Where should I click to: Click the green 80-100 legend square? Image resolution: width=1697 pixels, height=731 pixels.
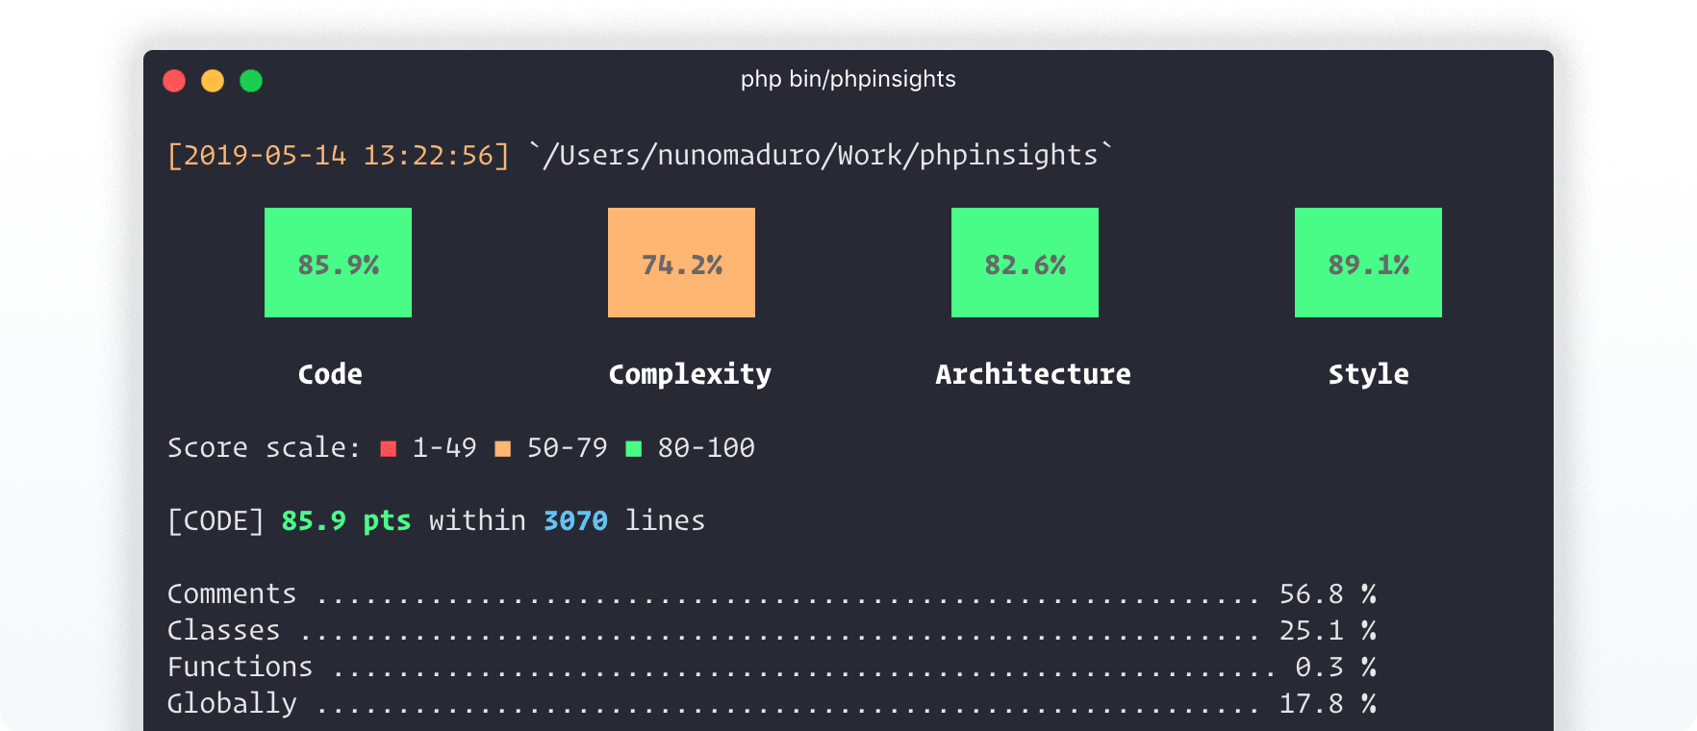pyautogui.click(x=635, y=446)
